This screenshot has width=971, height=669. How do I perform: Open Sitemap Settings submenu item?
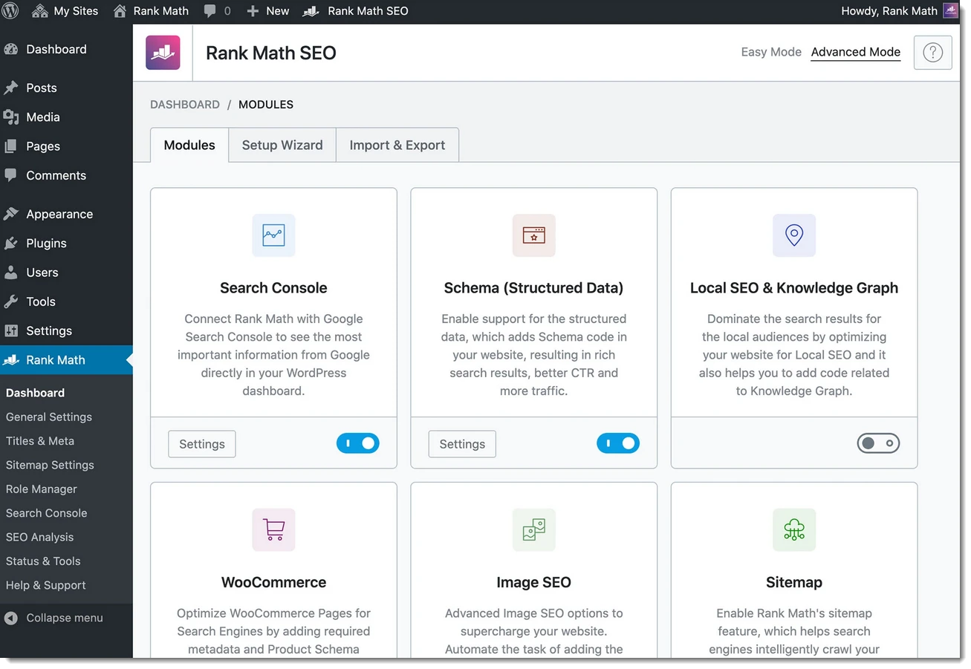(50, 465)
